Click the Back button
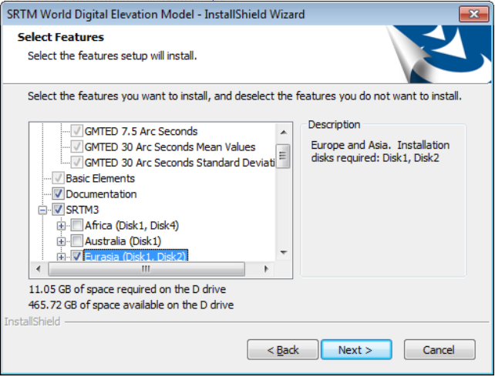Viewport: 495px width, 377px height. 282,350
